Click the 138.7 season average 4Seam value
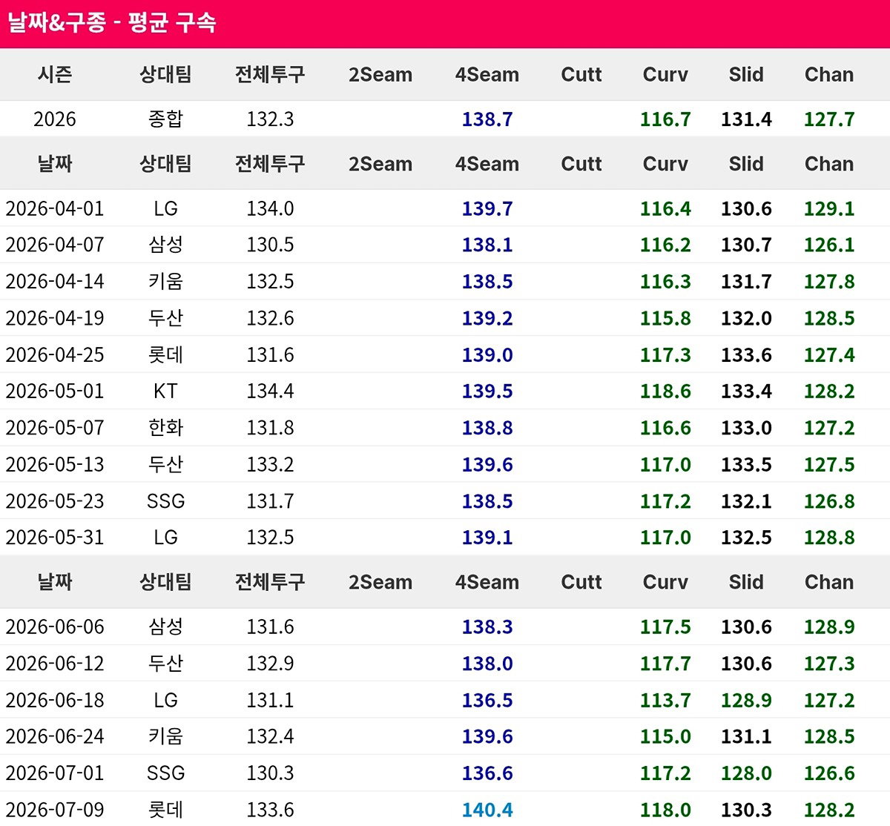Viewport: 890px width, 826px height. (x=487, y=119)
